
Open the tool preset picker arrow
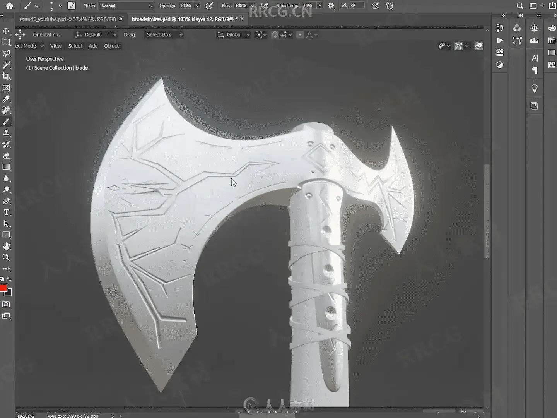tap(37, 6)
